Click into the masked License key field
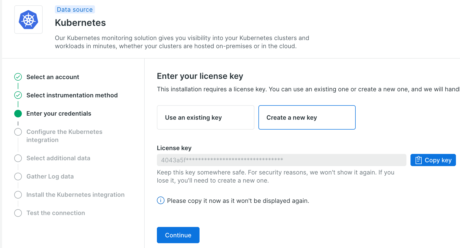 pos(282,160)
